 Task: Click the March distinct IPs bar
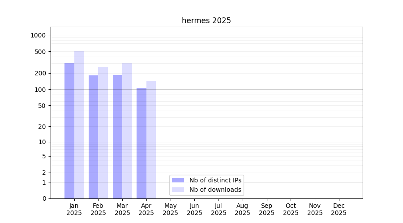[117, 136]
